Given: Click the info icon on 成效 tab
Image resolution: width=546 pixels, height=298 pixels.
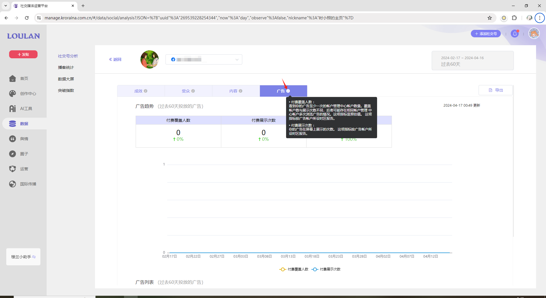Looking at the screenshot, I should (146, 91).
